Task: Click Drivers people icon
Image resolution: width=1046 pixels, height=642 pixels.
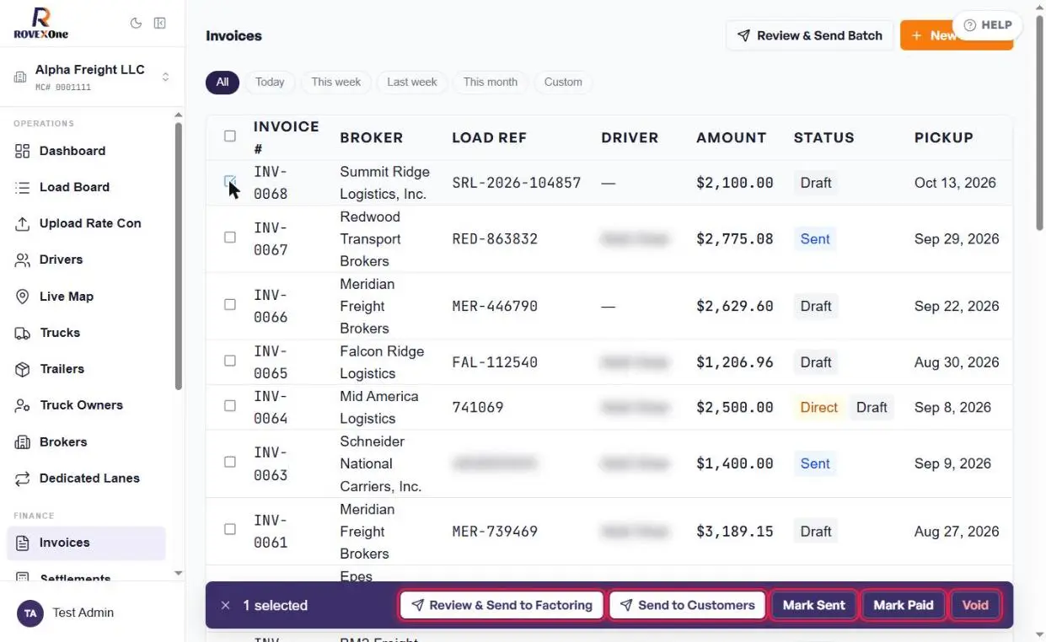Action: (23, 259)
